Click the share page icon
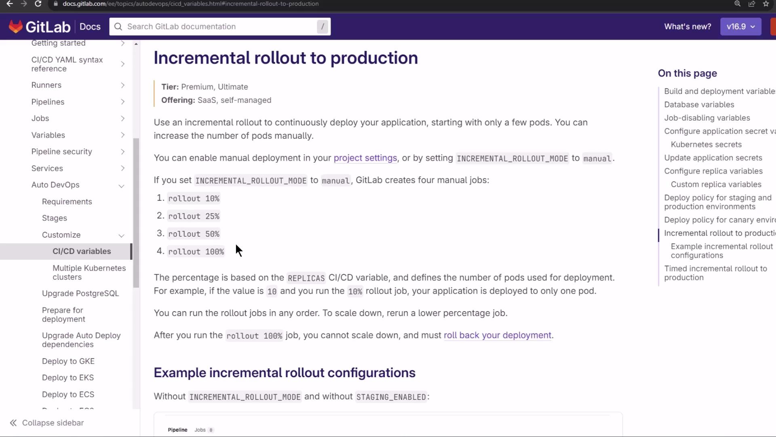 (752, 4)
